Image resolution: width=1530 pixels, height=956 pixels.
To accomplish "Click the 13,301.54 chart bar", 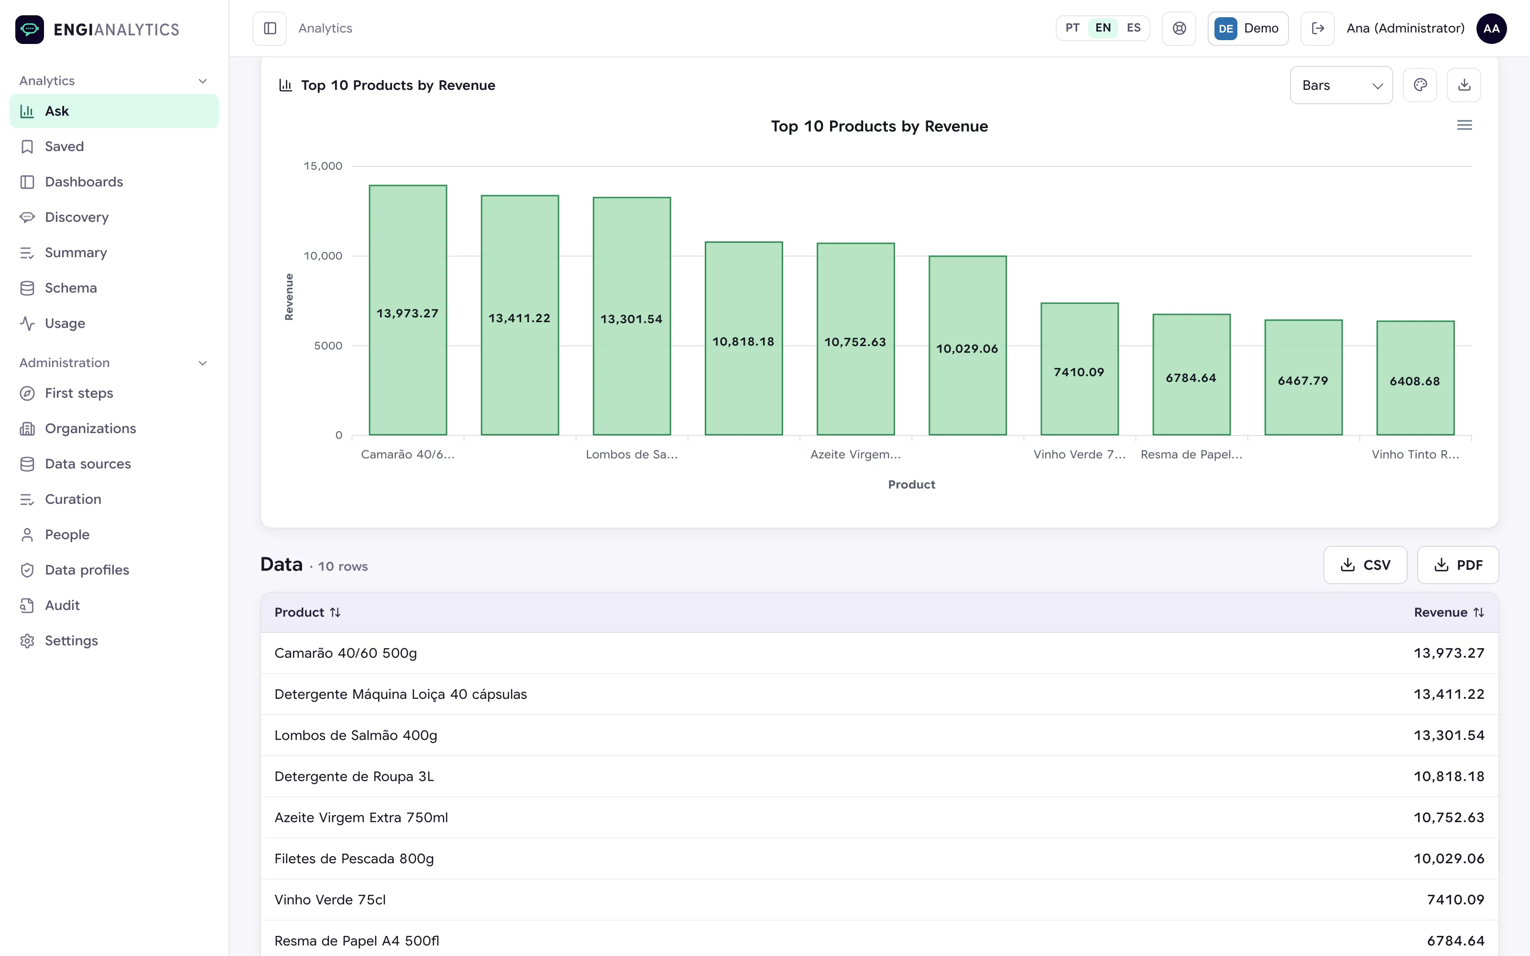I will (632, 316).
